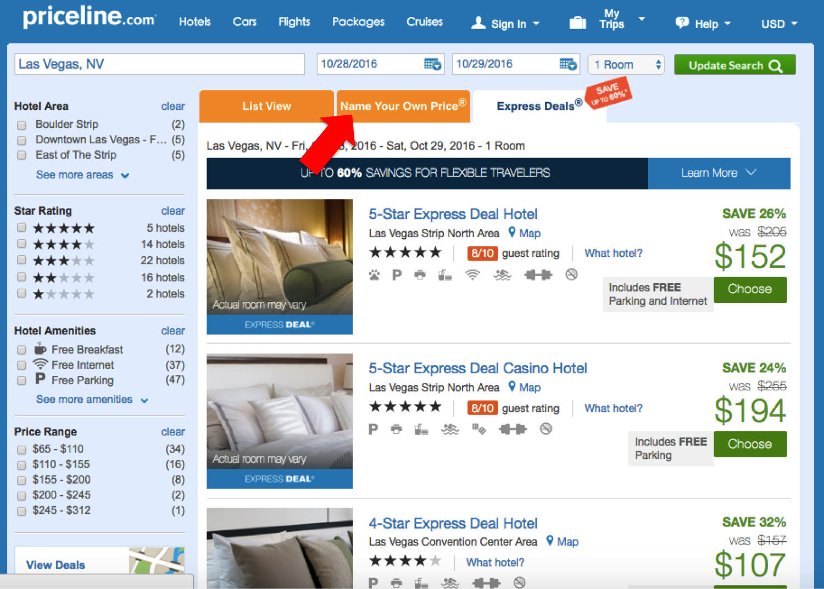The height and width of the screenshot is (589, 824).
Task: Open the rooms quantity dropdown
Action: tap(626, 64)
